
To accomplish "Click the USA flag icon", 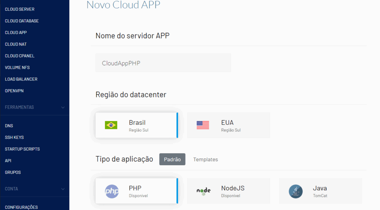I will click(x=203, y=125).
